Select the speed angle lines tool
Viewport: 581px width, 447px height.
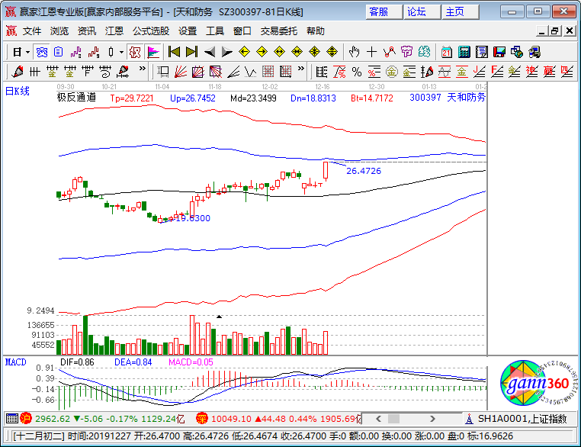pos(233,71)
